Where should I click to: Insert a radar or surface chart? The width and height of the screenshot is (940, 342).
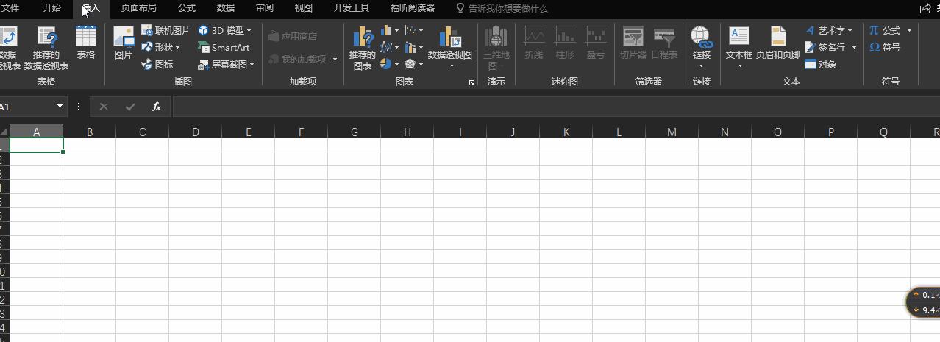[414, 64]
